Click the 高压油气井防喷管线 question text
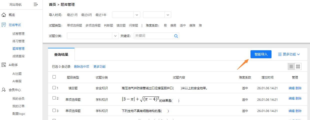This screenshot has width=310, height=120. tap(165, 88)
